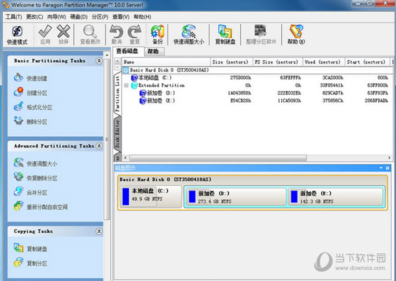Click D: 273.4 GB NTFS disk map block

click(236, 197)
